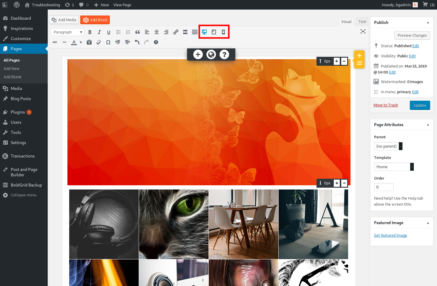Collapse the Featured Image panel
Viewport: 437px width, 286px height.
pyautogui.click(x=428, y=223)
